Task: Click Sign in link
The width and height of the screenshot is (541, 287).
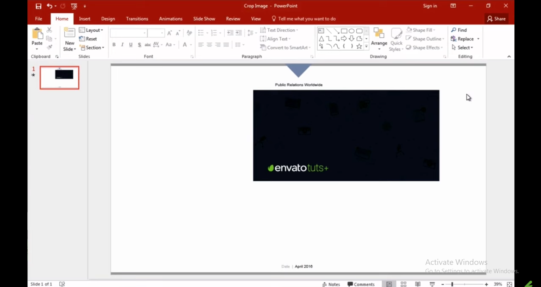Action: tap(430, 6)
